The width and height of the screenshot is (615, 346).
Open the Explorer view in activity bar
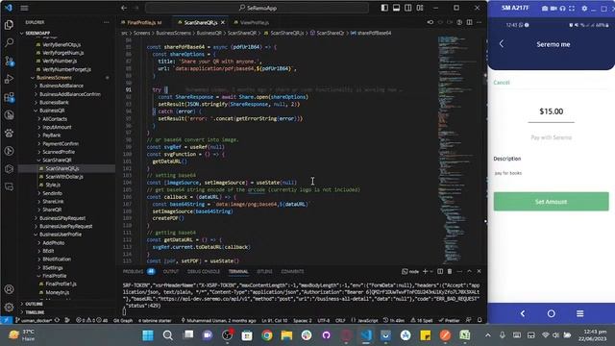point(9,25)
